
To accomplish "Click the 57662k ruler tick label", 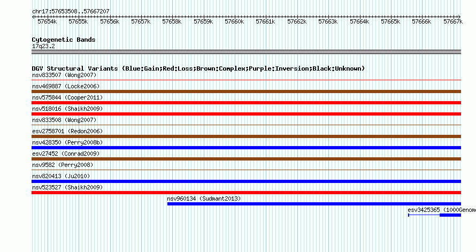I will point(297,21).
